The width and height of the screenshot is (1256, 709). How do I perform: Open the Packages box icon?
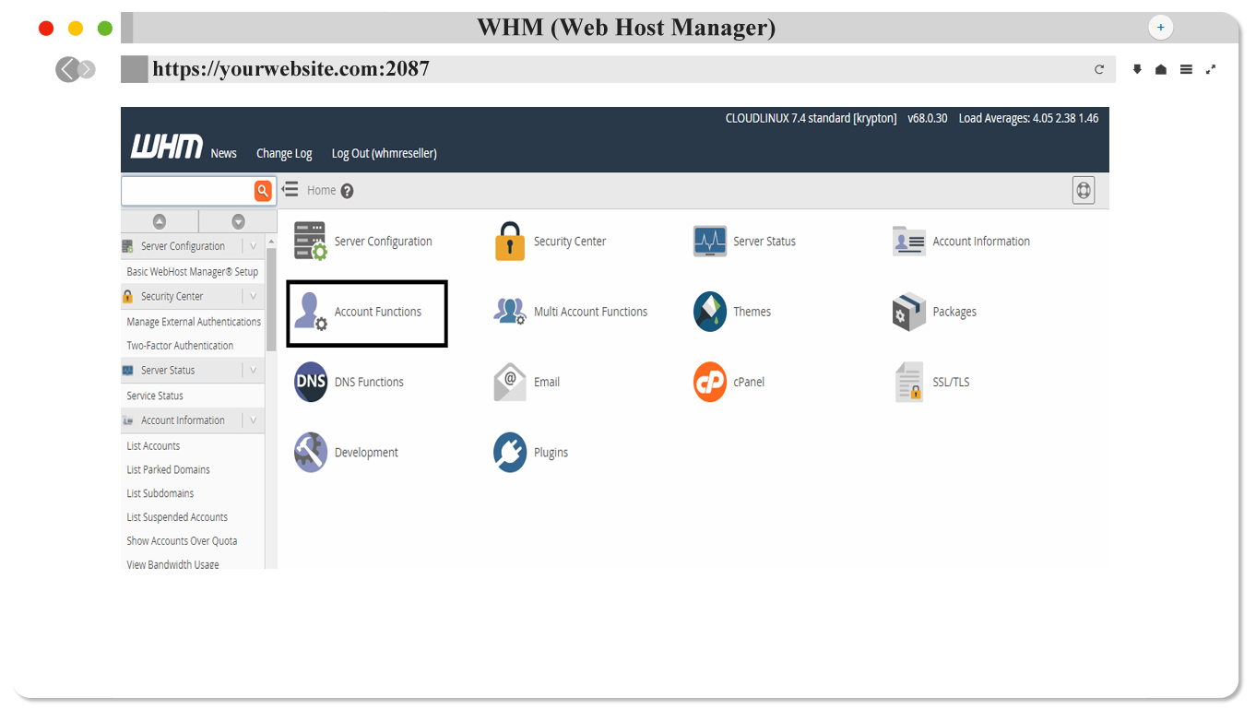pos(909,312)
